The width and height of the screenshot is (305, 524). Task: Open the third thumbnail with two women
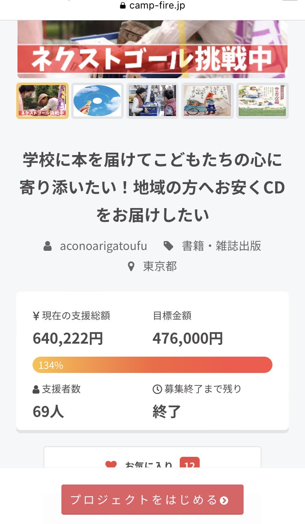click(x=152, y=101)
